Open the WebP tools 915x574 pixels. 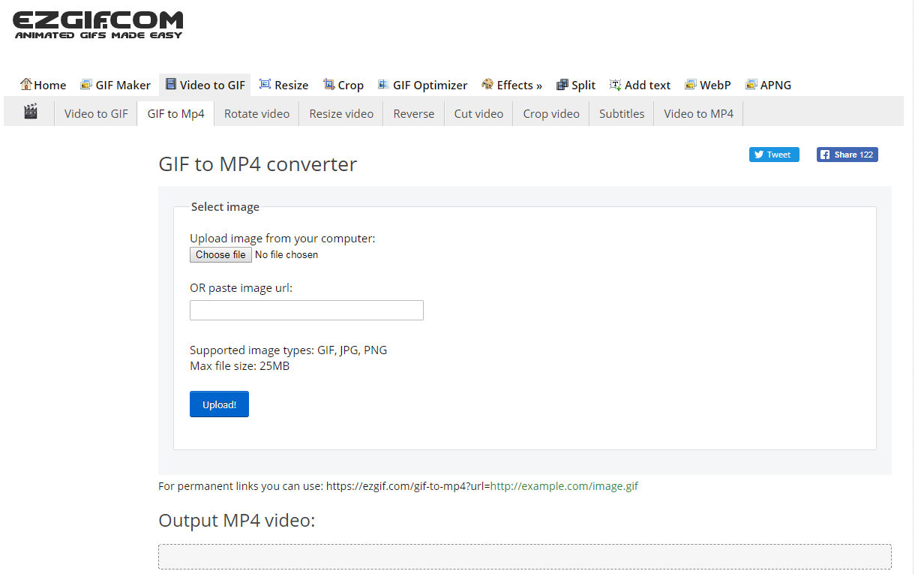[x=707, y=85]
